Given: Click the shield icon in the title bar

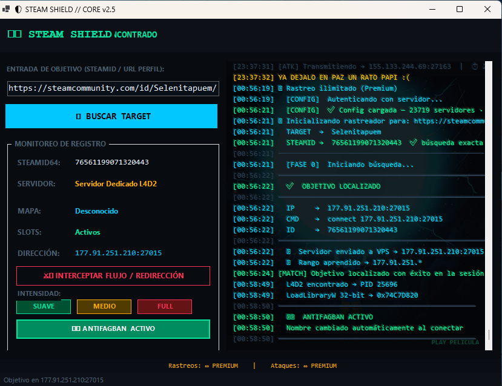Looking at the screenshot, I should pyautogui.click(x=18, y=10).
